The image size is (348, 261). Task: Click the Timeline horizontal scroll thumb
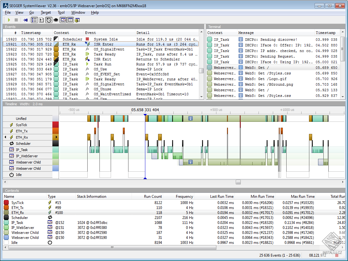coord(238,182)
